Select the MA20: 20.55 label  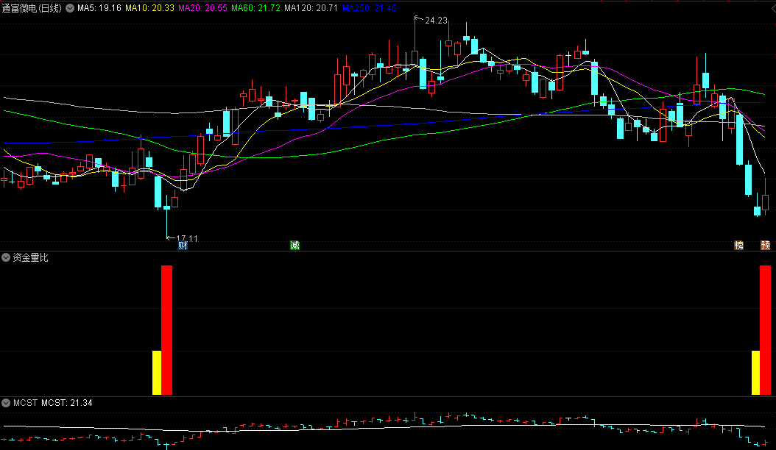(x=203, y=8)
